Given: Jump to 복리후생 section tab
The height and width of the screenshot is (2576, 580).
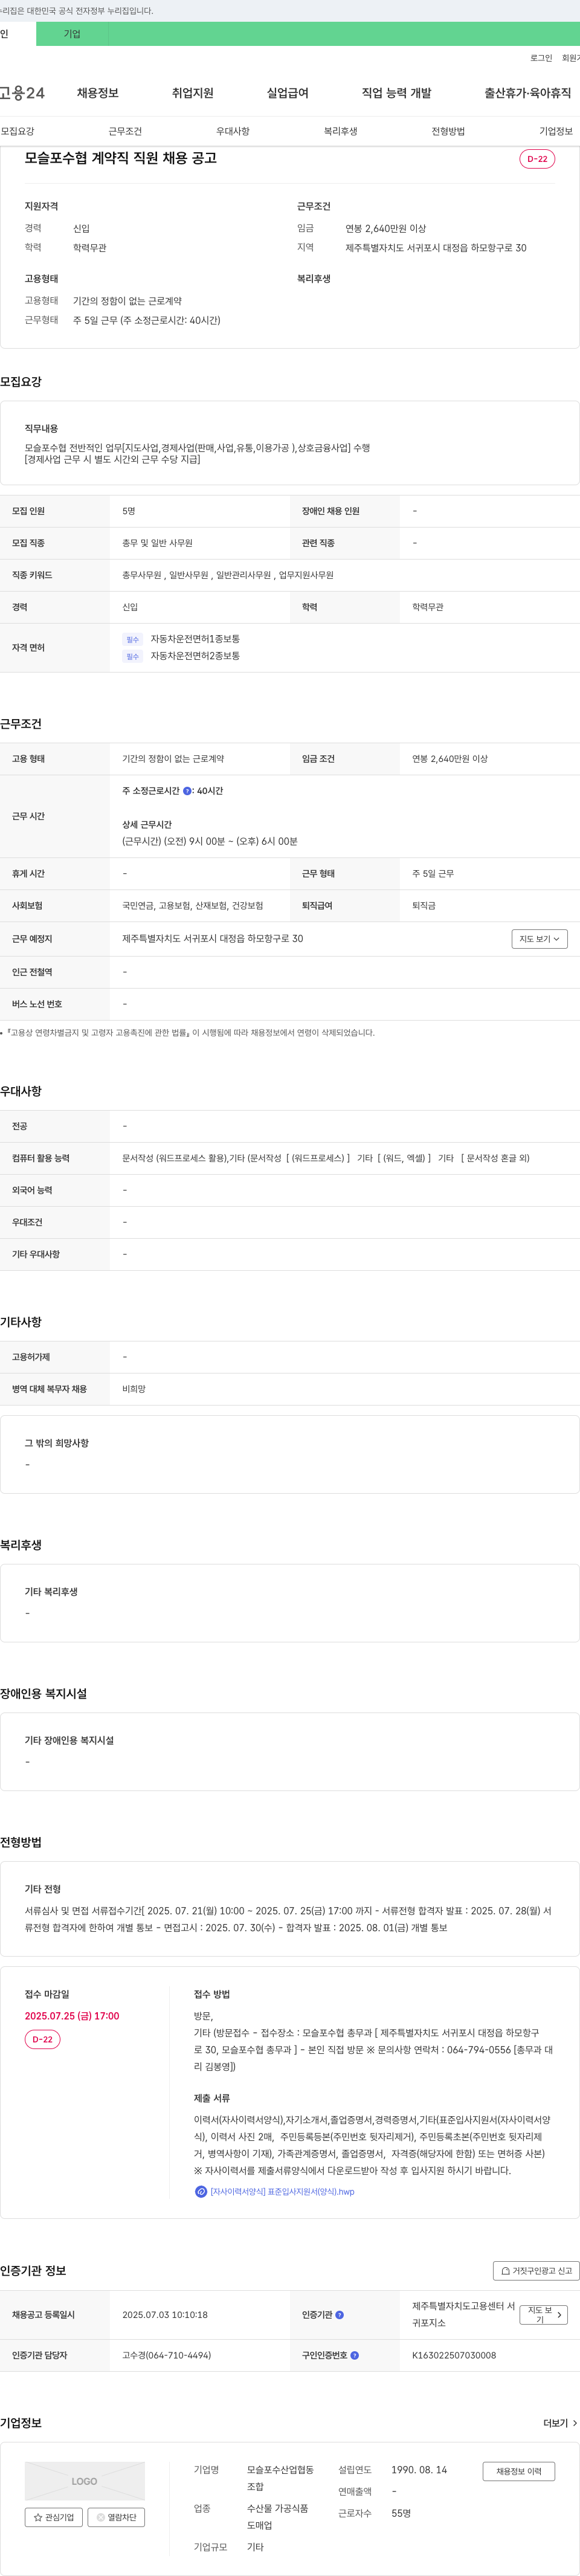Looking at the screenshot, I should tap(340, 131).
